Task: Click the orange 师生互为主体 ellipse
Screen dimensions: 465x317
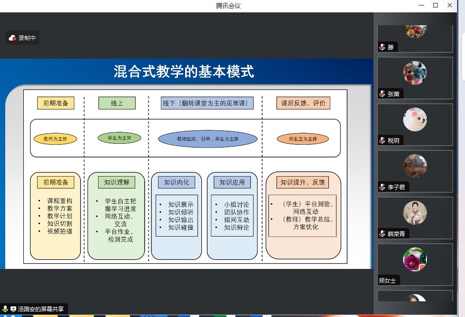Action: click(x=303, y=139)
